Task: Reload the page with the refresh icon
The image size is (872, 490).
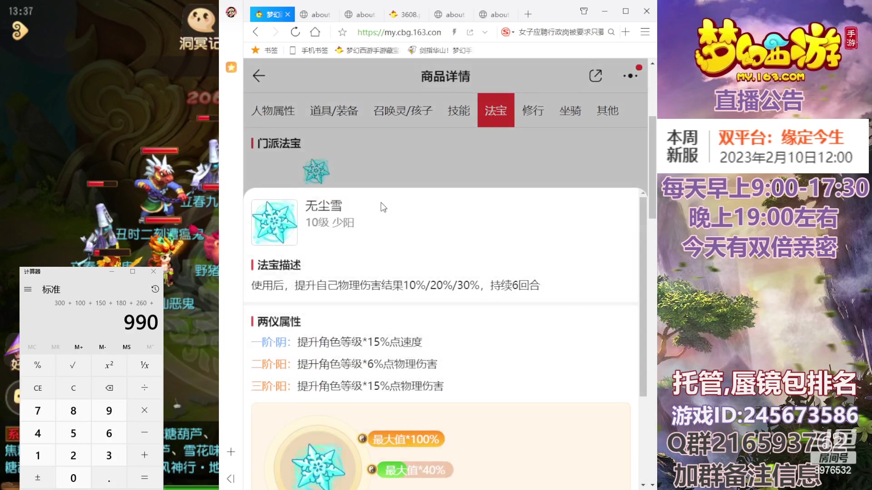Action: pyautogui.click(x=295, y=32)
